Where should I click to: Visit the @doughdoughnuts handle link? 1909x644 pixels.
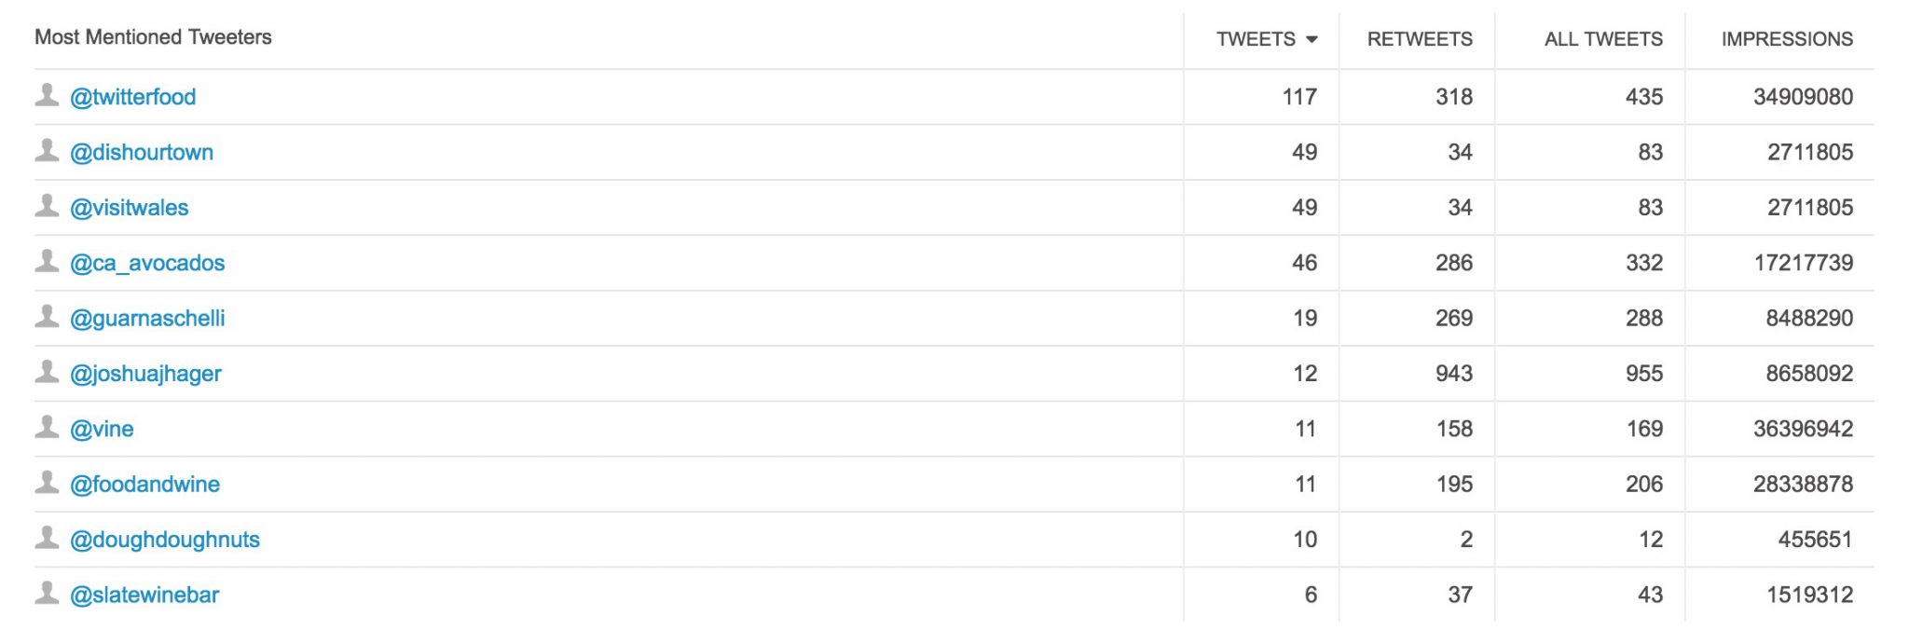(165, 540)
